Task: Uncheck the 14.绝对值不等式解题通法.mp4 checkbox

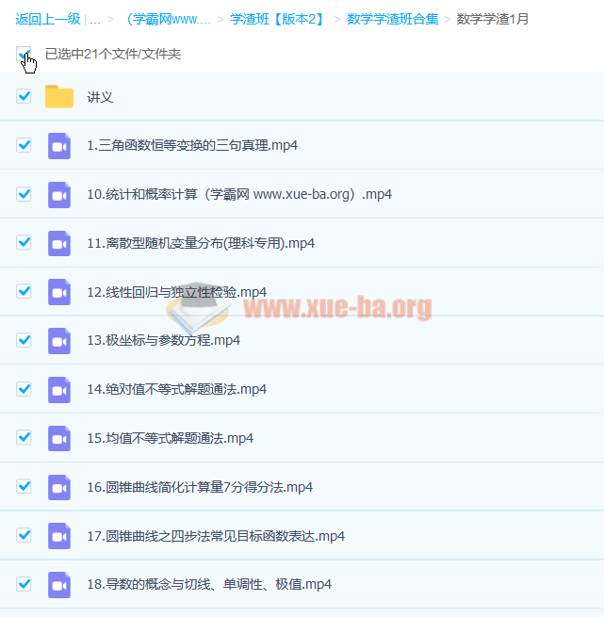Action: pyautogui.click(x=24, y=389)
